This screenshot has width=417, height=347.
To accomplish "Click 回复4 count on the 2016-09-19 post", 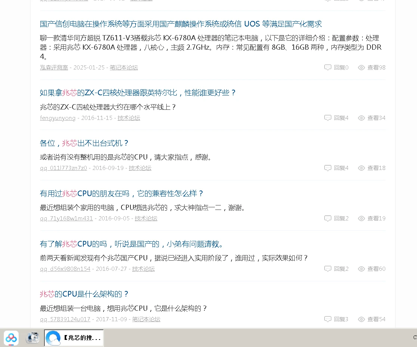I will [x=341, y=168].
